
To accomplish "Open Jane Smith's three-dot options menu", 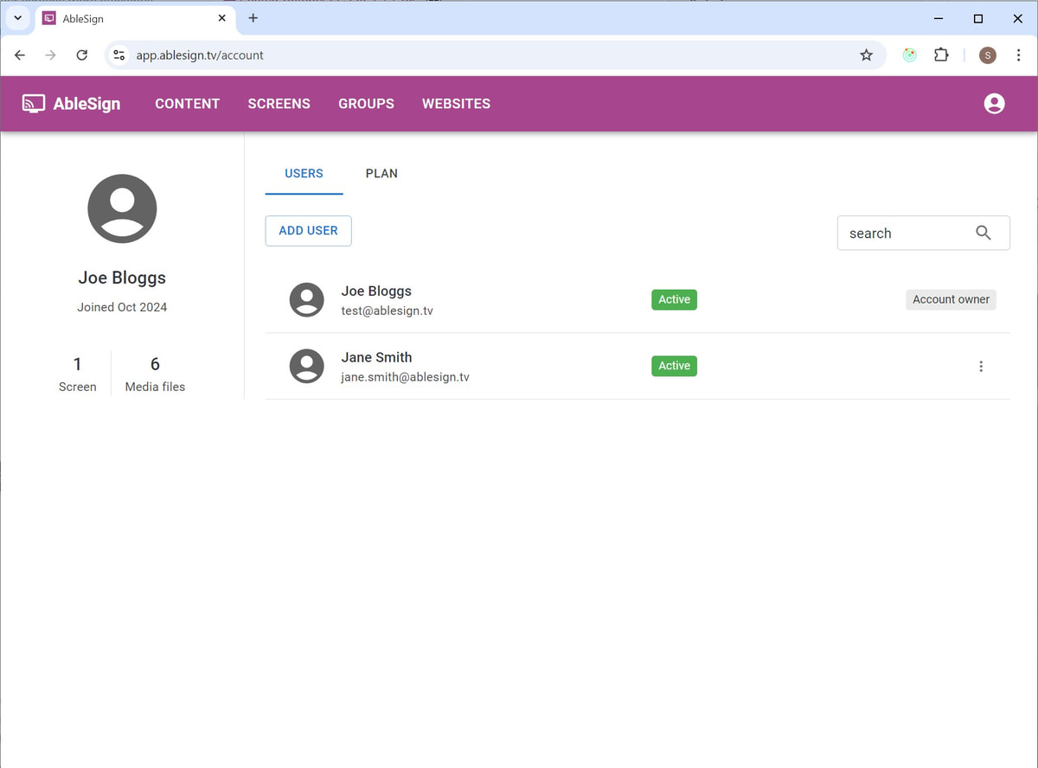I will pos(980,366).
